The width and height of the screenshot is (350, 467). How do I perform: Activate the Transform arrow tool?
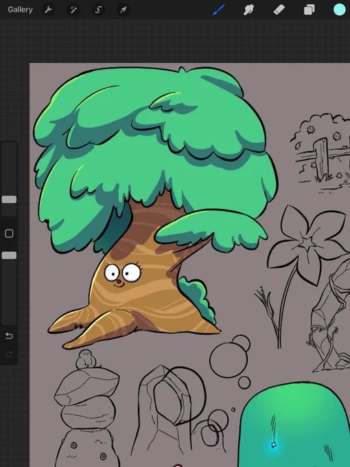click(124, 10)
